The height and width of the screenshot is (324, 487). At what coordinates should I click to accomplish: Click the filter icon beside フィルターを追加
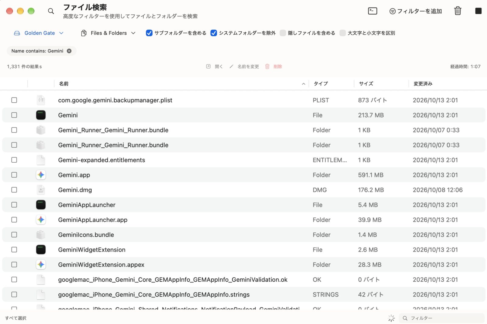(392, 11)
